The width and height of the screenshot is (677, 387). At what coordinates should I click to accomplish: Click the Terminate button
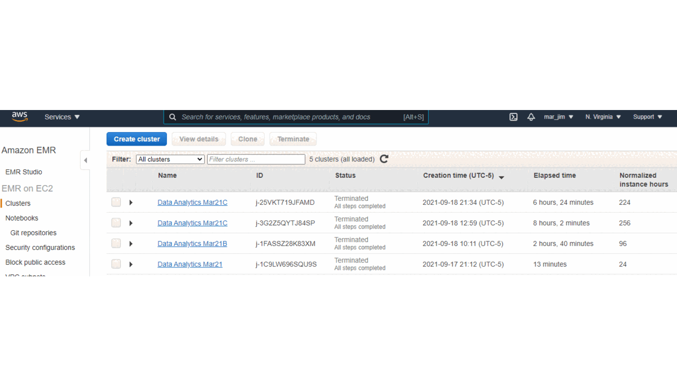point(293,139)
